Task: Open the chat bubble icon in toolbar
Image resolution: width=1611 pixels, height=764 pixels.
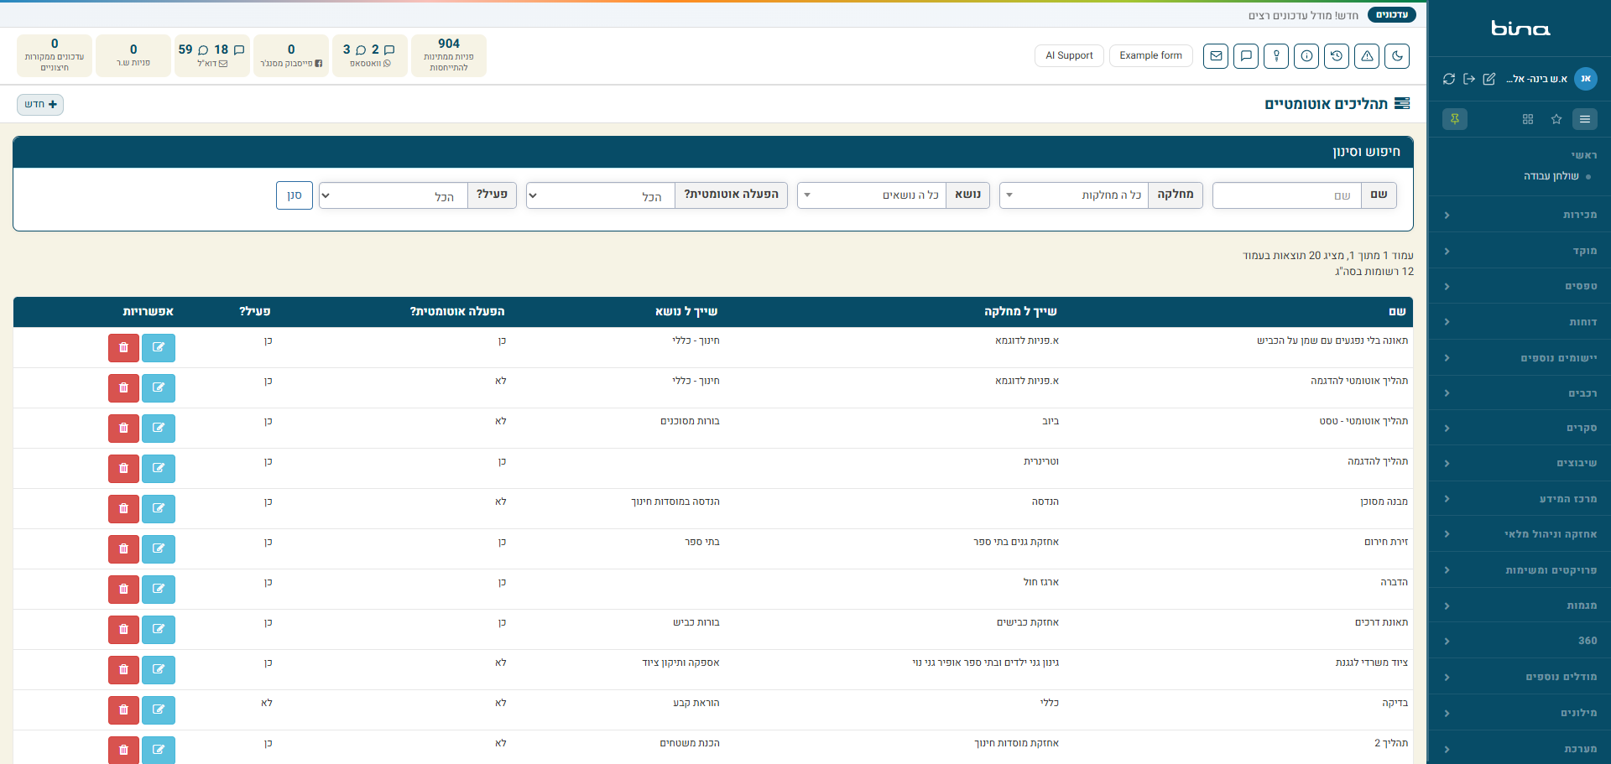Action: (x=1246, y=56)
